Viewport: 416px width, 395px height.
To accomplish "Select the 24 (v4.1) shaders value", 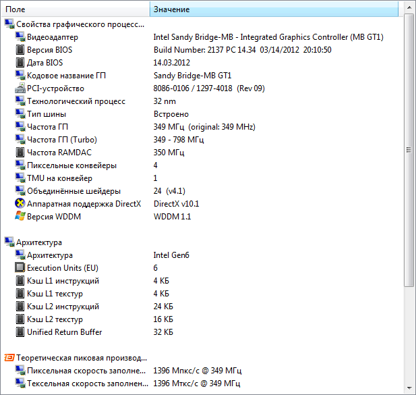I will [169, 190].
